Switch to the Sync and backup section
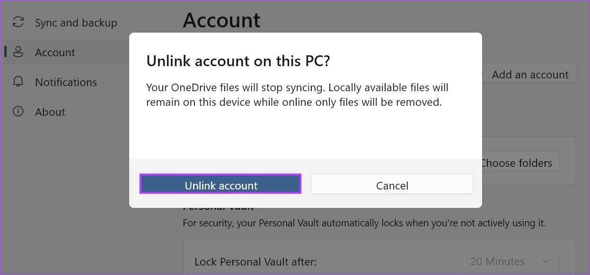590x275 pixels. click(76, 22)
